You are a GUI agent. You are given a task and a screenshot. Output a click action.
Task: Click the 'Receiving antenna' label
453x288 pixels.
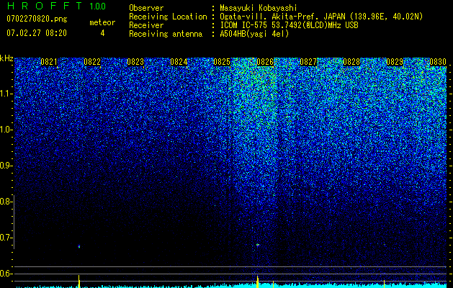[x=166, y=34]
